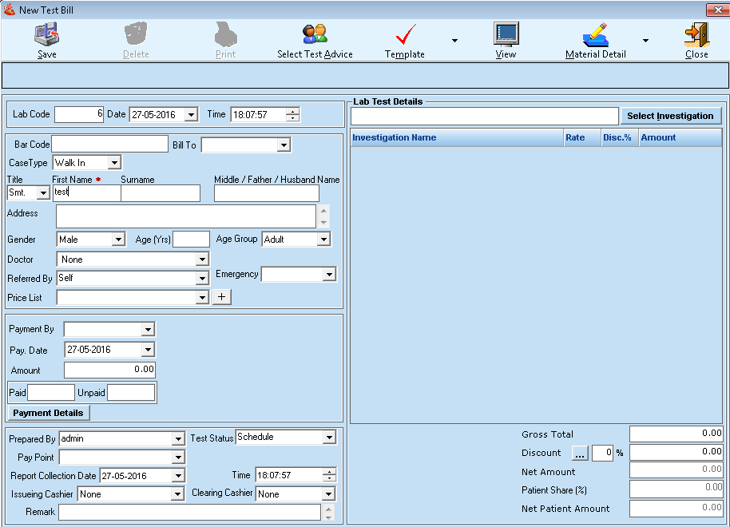Click the Paid input field
The height and width of the screenshot is (527, 730).
point(51,393)
